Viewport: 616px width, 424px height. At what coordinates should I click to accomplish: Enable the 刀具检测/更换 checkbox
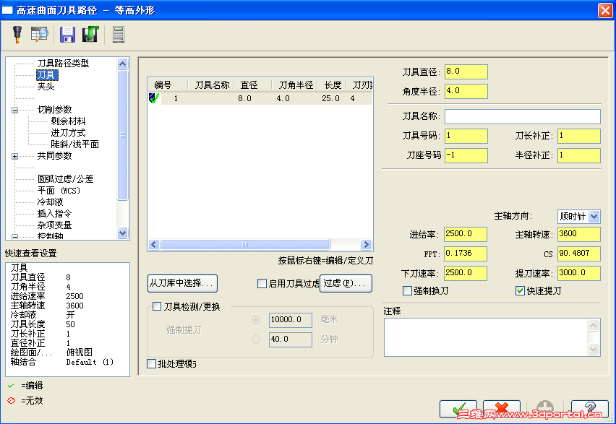[x=157, y=306]
